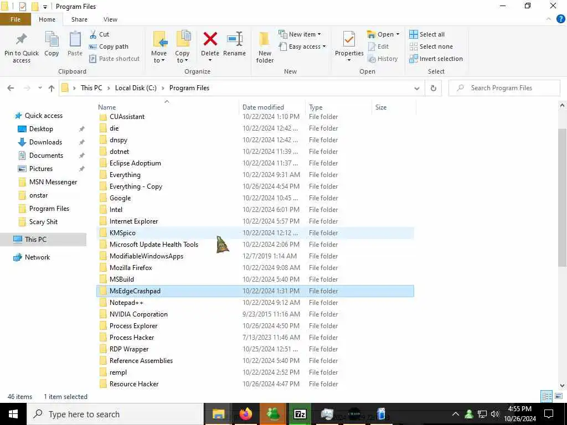Open the notification center icon
The width and height of the screenshot is (567, 425).
tap(549, 414)
